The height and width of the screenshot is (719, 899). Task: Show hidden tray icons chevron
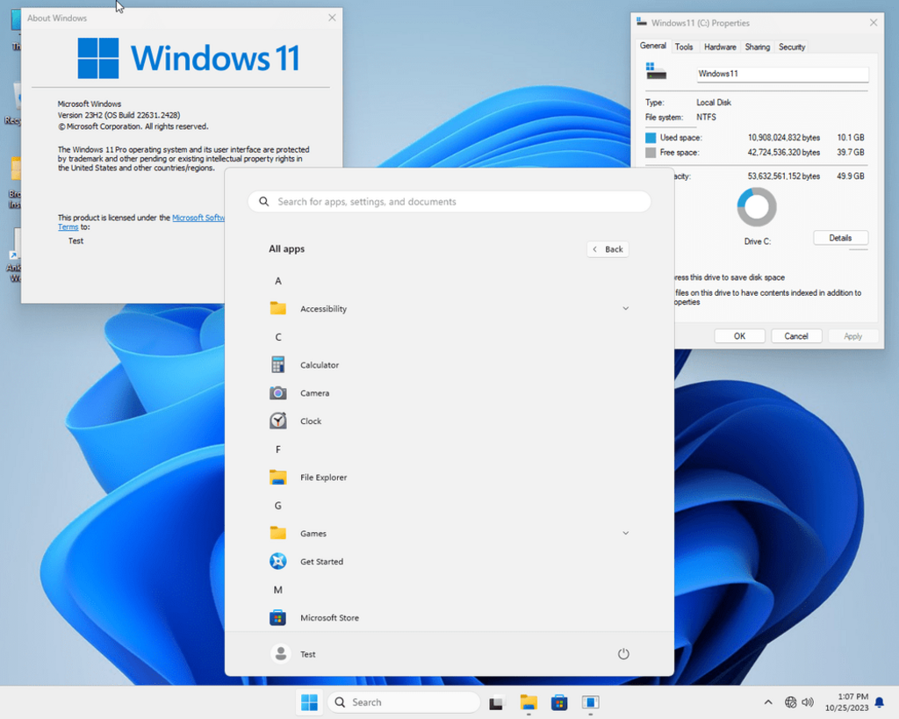coord(768,701)
